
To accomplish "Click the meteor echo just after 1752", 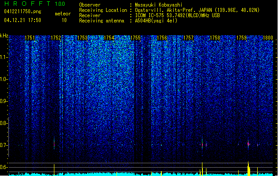I will click(54, 145).
